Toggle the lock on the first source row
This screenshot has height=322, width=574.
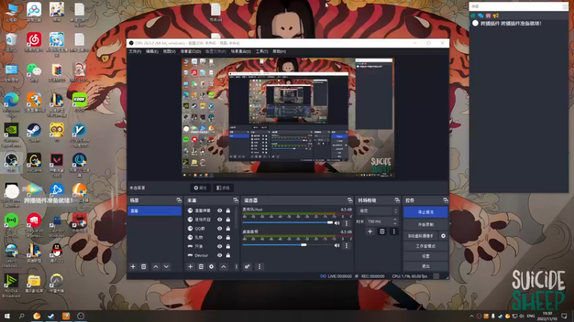pos(228,210)
